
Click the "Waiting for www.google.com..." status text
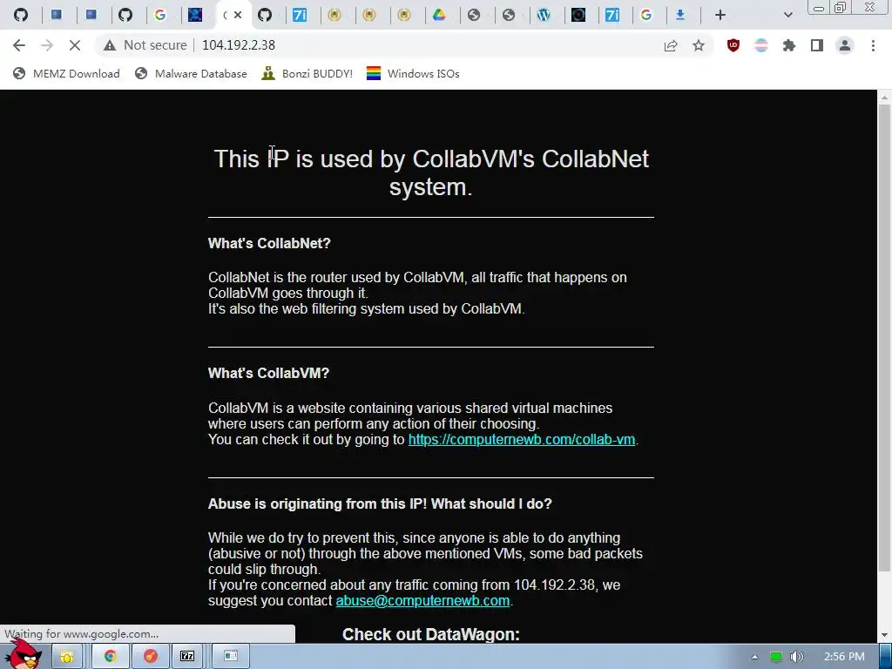point(81,634)
